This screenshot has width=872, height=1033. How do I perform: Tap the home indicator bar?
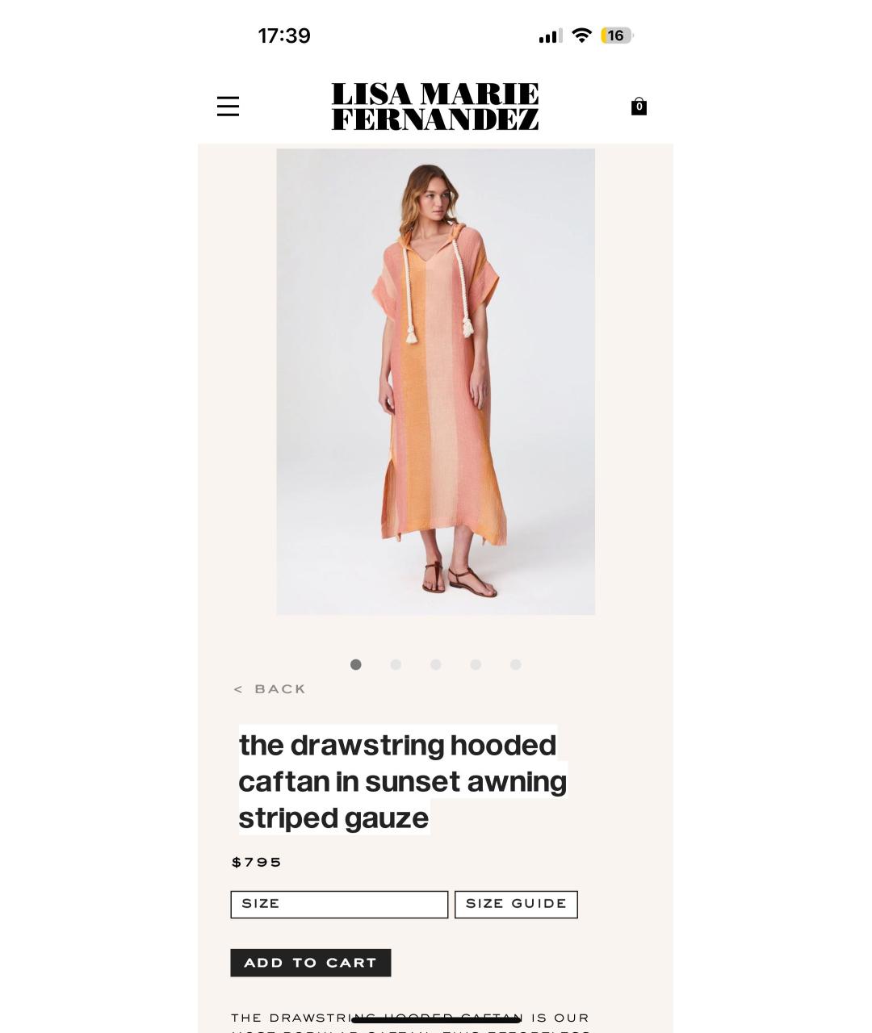(x=436, y=1020)
